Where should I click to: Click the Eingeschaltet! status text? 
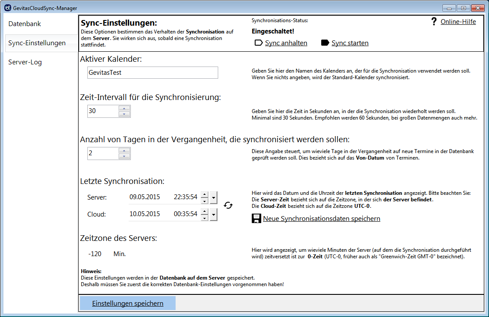pos(273,31)
